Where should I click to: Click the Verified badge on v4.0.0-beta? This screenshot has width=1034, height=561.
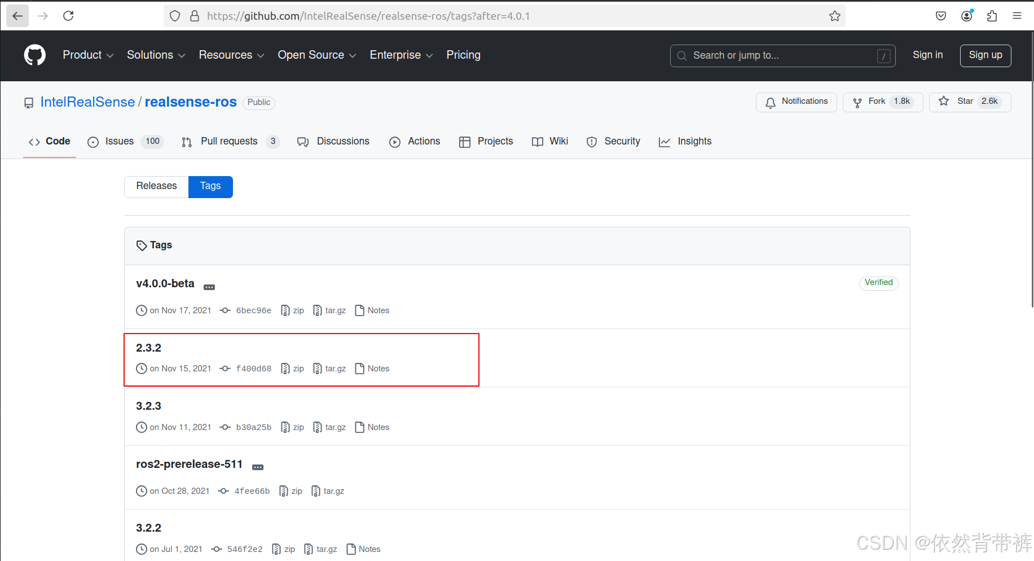click(x=878, y=283)
